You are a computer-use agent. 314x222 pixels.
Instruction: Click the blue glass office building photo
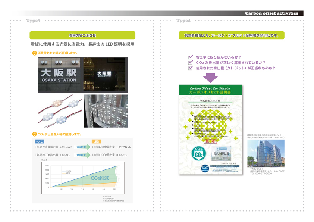click(266, 153)
